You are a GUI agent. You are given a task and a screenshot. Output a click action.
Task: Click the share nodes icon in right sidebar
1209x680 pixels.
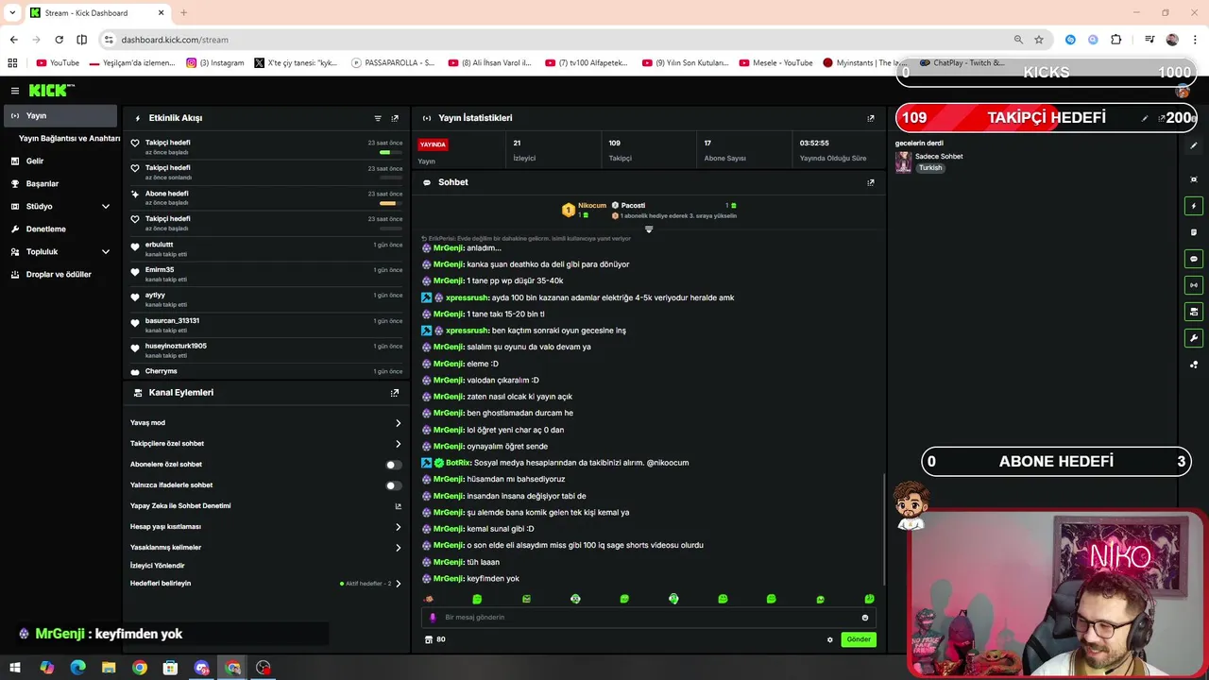tap(1194, 365)
